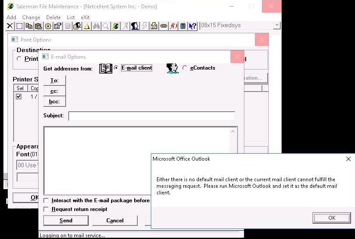Click the globe web toolbar icon
Image resolution: width=355 pixels, height=239 pixels.
(x=115, y=26)
